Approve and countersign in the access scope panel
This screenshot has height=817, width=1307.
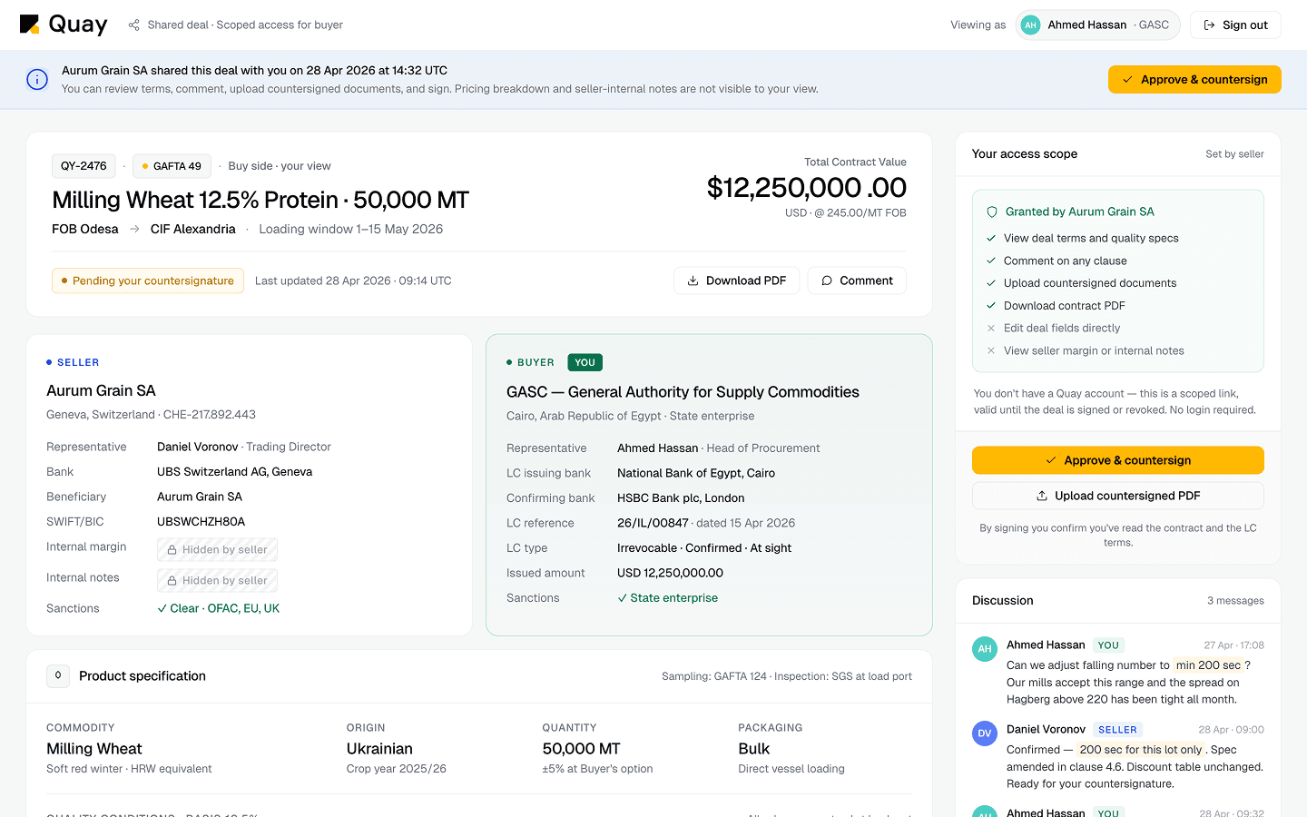[1118, 460]
